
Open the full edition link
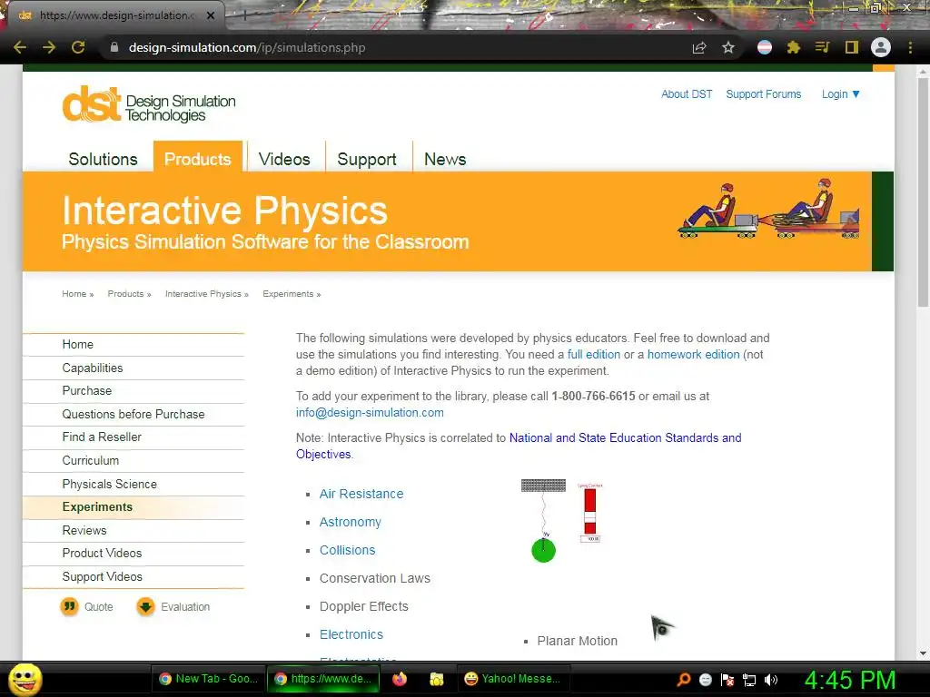coord(594,355)
